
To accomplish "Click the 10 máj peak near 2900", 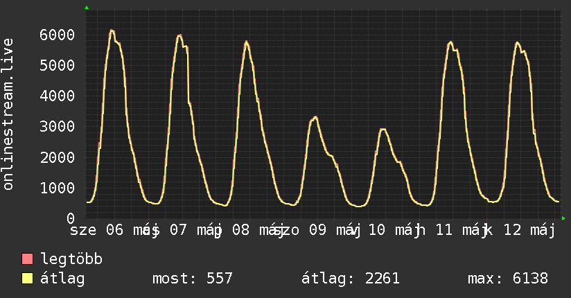I will pos(383,130).
